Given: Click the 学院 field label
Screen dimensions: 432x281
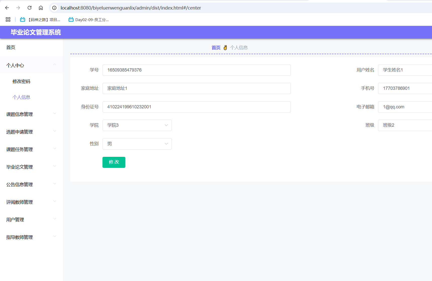Looking at the screenshot, I should click(x=94, y=125).
